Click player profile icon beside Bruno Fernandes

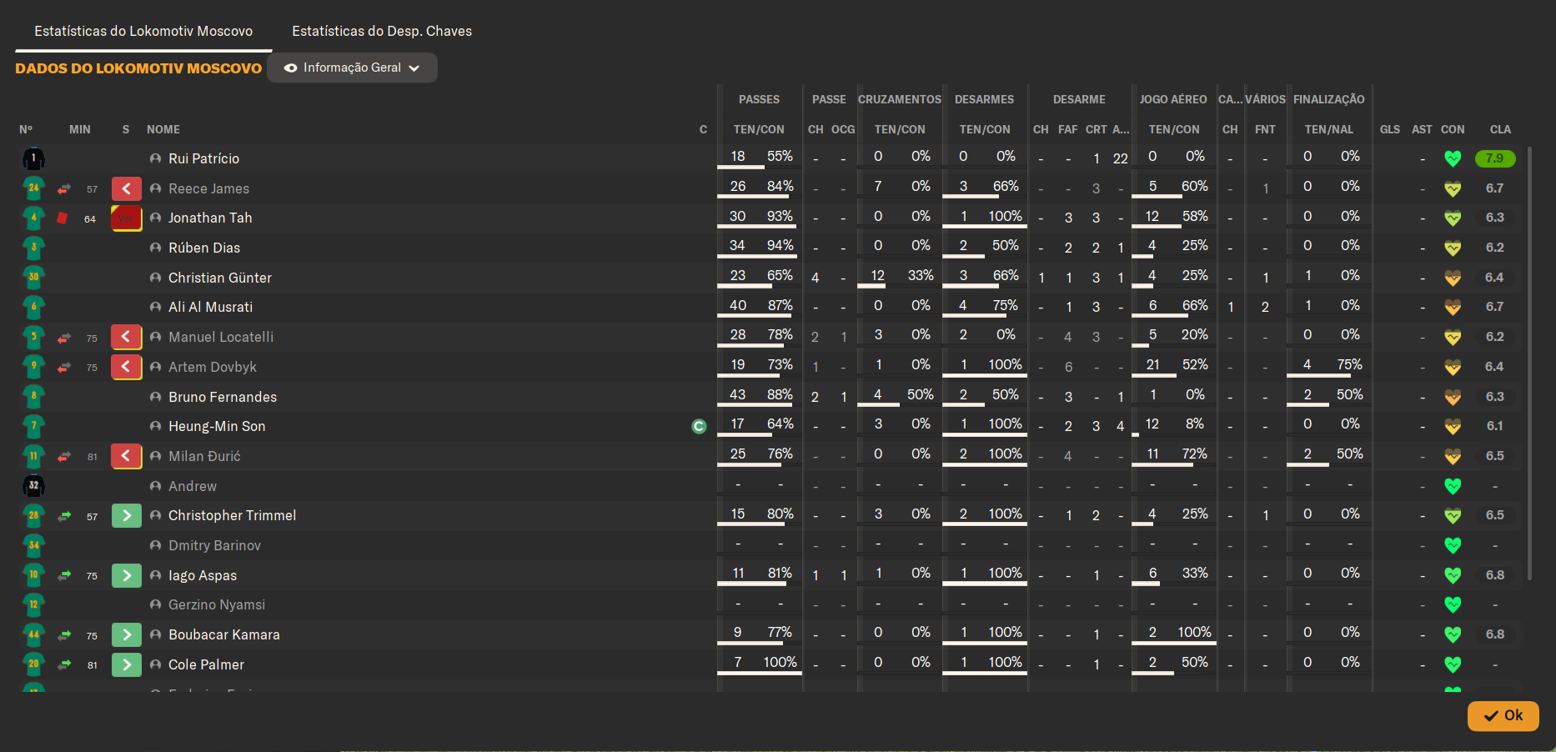(155, 397)
